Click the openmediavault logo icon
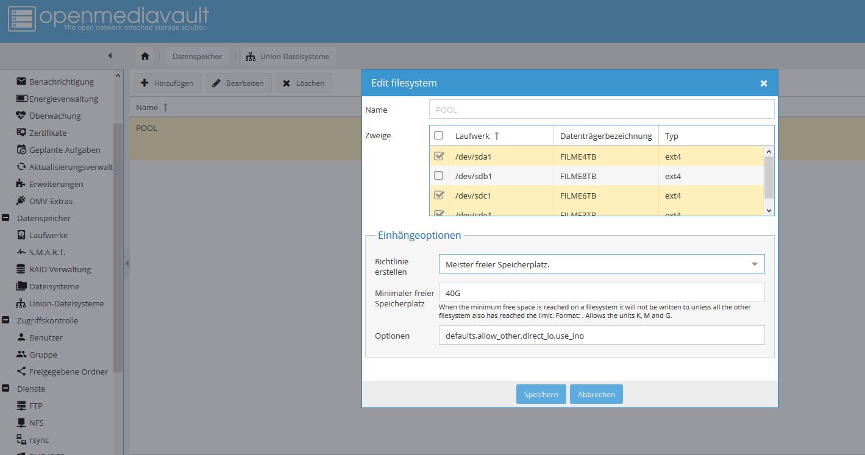Image resolution: width=865 pixels, height=455 pixels. (x=21, y=18)
